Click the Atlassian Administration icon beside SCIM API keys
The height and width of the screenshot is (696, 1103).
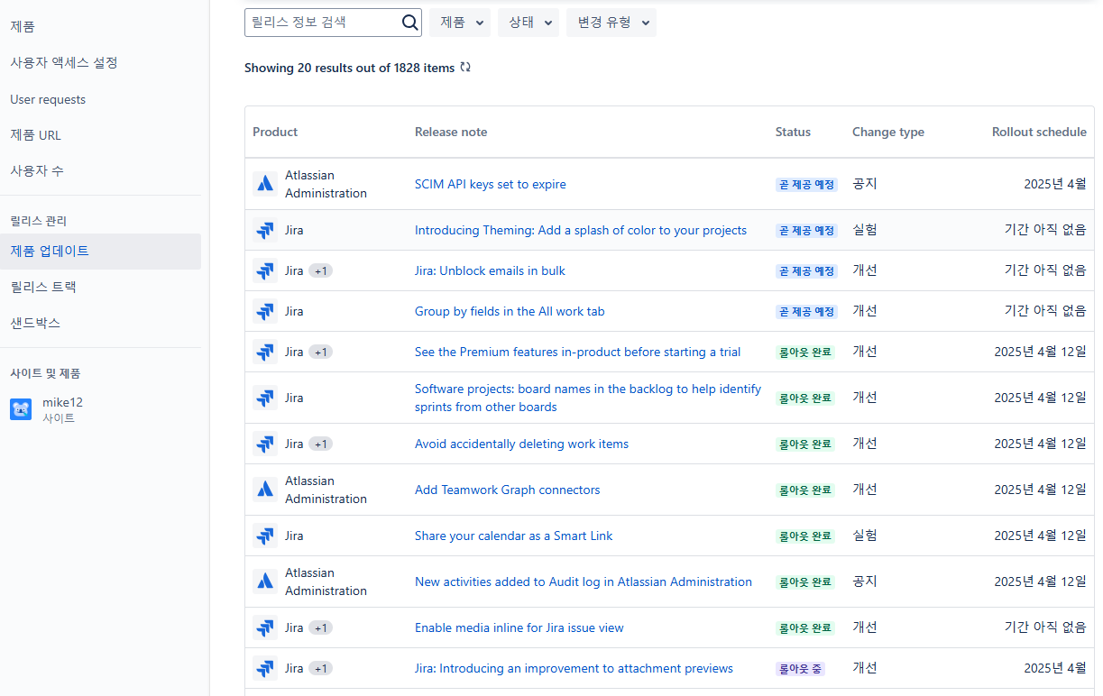265,183
